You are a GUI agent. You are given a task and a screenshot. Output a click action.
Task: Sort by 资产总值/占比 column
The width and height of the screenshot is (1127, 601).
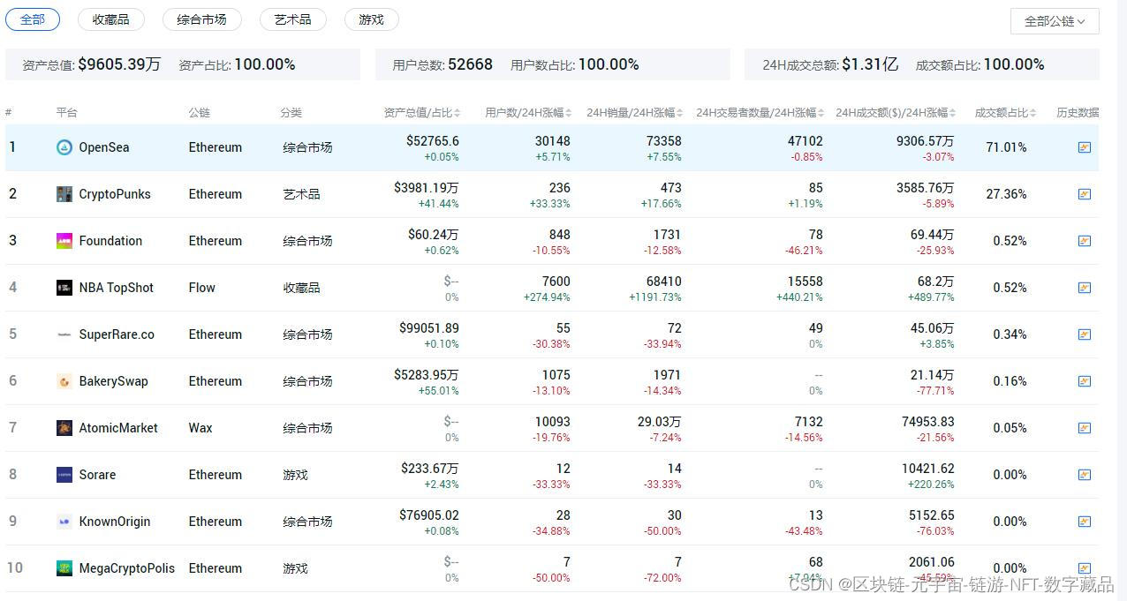pyautogui.click(x=422, y=113)
